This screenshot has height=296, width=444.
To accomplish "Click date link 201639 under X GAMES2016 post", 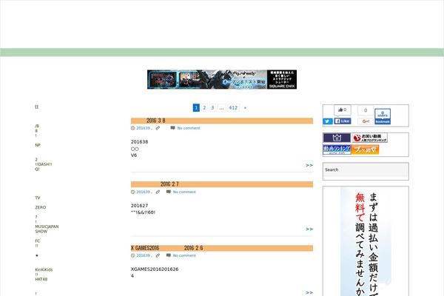I will click(x=144, y=255).
